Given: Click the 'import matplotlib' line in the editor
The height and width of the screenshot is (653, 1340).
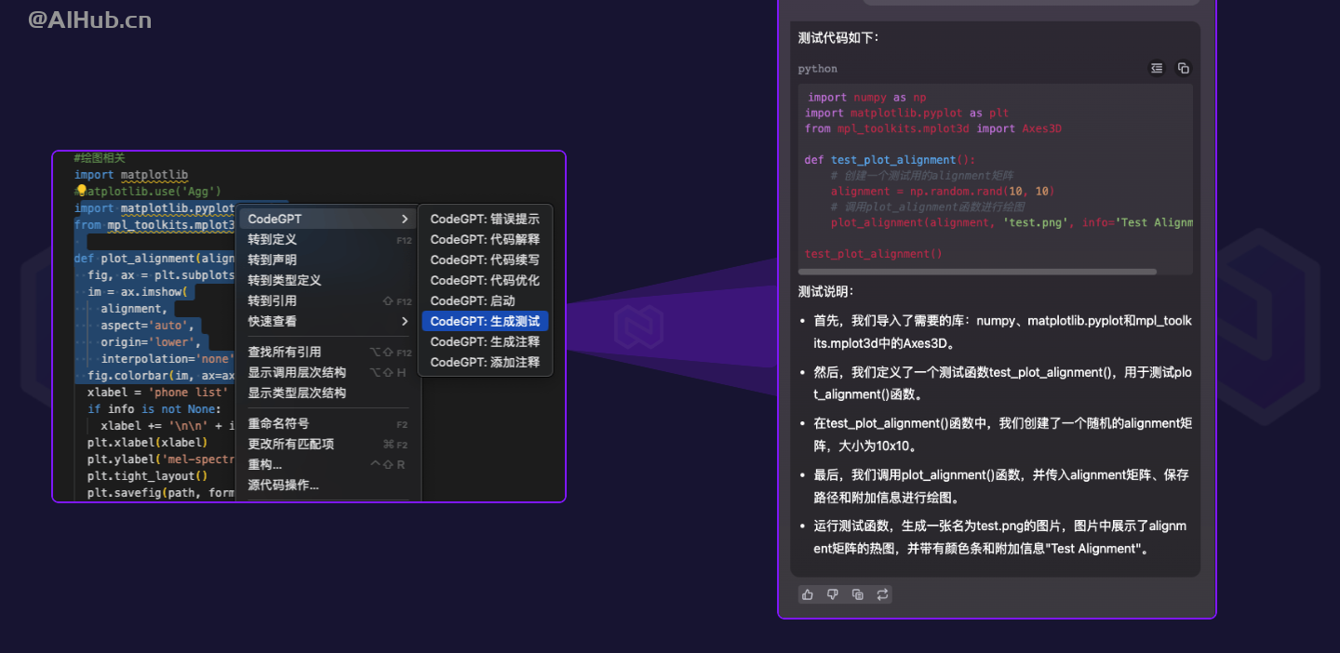Looking at the screenshot, I should click(x=131, y=175).
